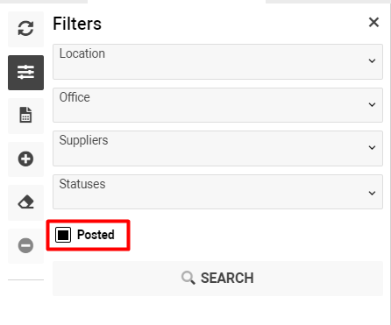
Task: Toggle the filter sliders sidebar icon
Action: coord(25,73)
